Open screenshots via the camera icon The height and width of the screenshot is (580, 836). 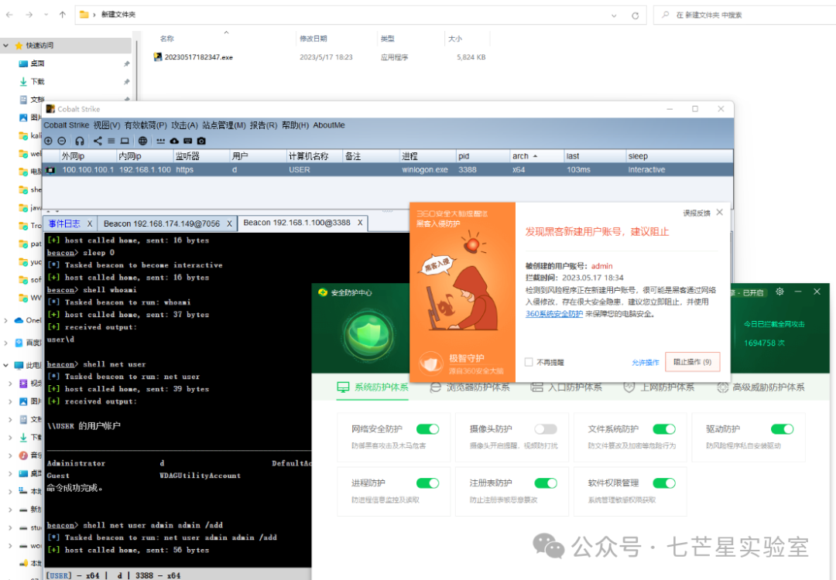coord(201,141)
